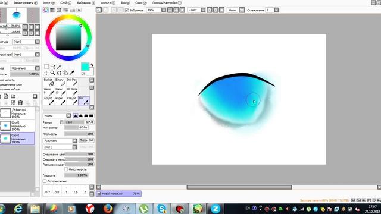Open the Fuzystatic brush shape dropdown
Viewport: 381px width, 214px height.
tap(60, 140)
